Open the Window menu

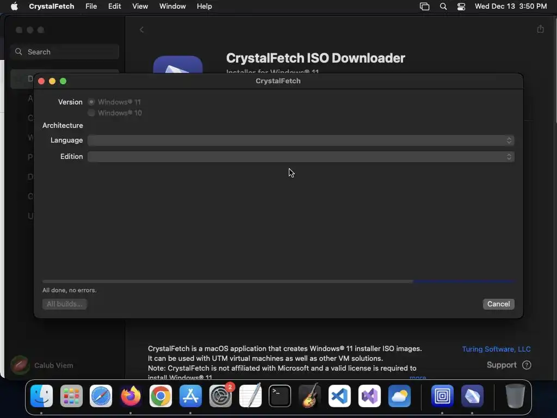tap(172, 7)
